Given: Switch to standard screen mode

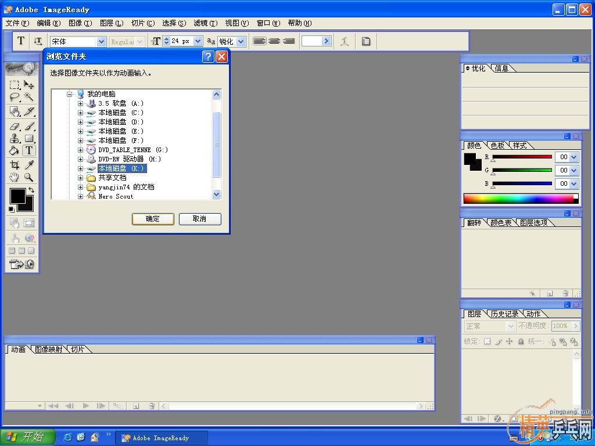Looking at the screenshot, I should tap(12, 251).
